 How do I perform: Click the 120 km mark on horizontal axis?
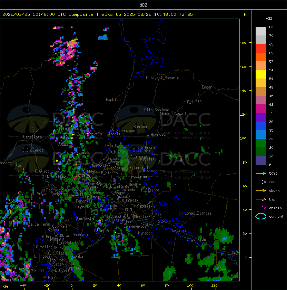214,286
